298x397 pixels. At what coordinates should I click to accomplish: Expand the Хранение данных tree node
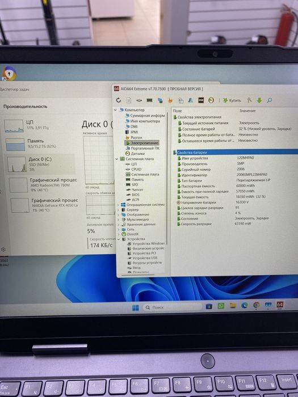(119, 225)
